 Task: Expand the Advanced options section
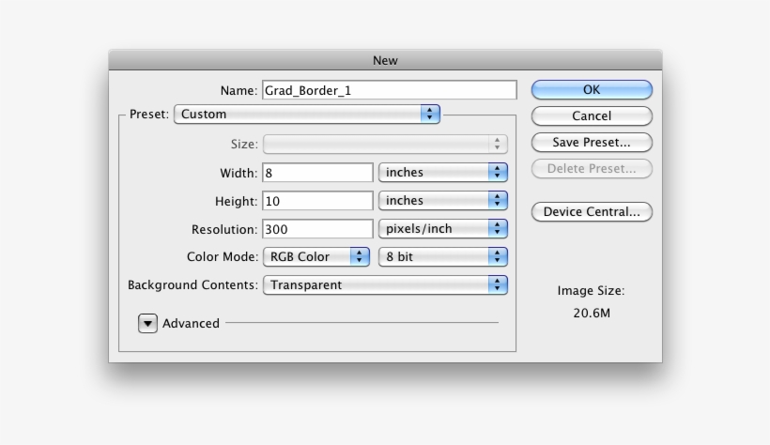point(148,323)
